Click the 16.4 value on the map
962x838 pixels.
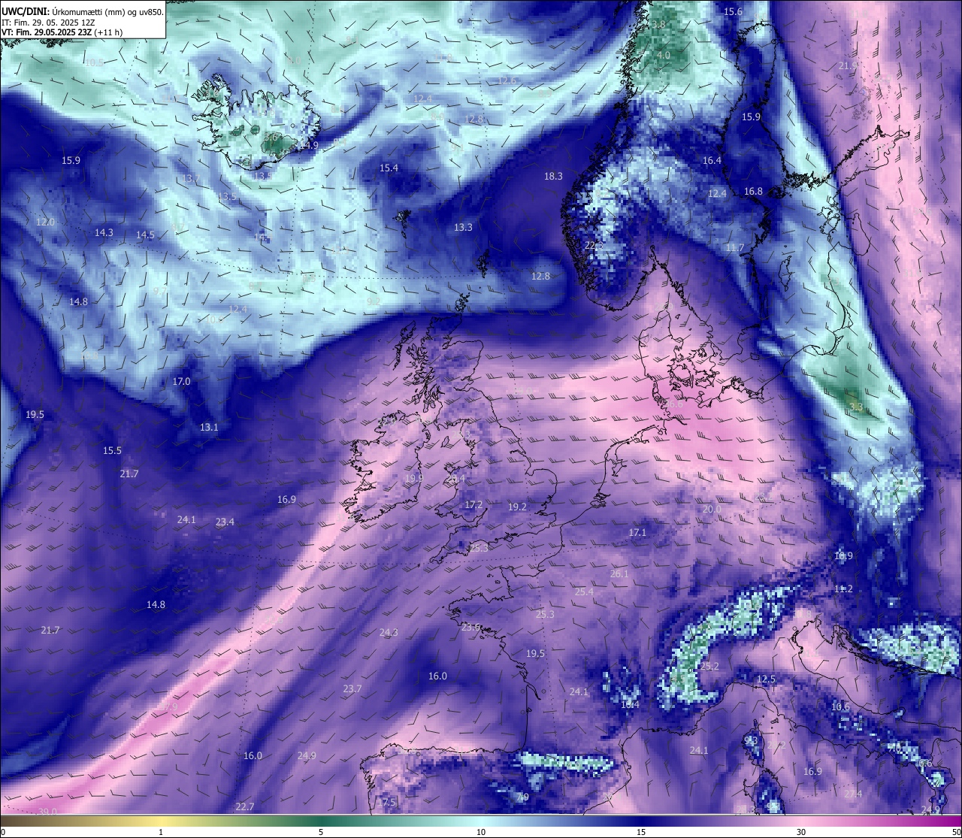pos(712,160)
